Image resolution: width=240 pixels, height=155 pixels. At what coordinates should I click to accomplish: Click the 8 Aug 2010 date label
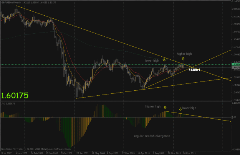click(x=158, y=153)
